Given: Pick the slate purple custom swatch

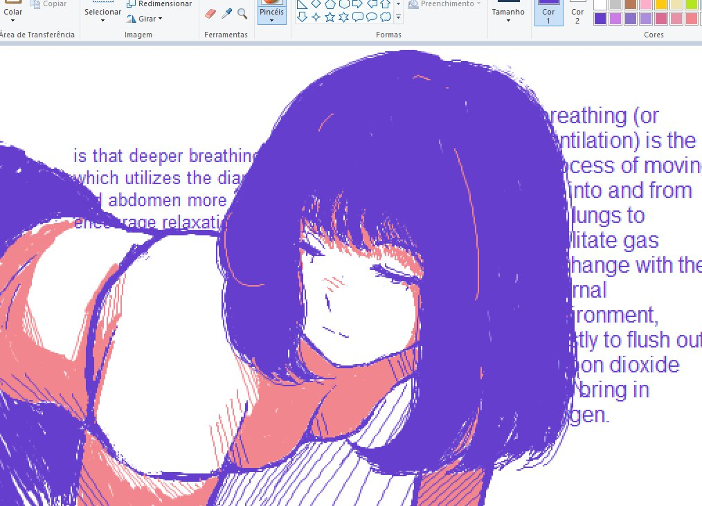Looking at the screenshot, I should coord(631,19).
